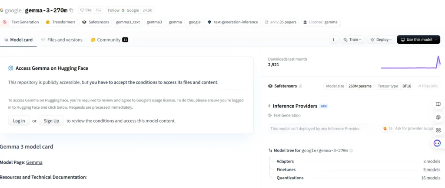The image size is (445, 188).
Task: Click the grid apps icon in sidebar
Action: (x=438, y=130)
